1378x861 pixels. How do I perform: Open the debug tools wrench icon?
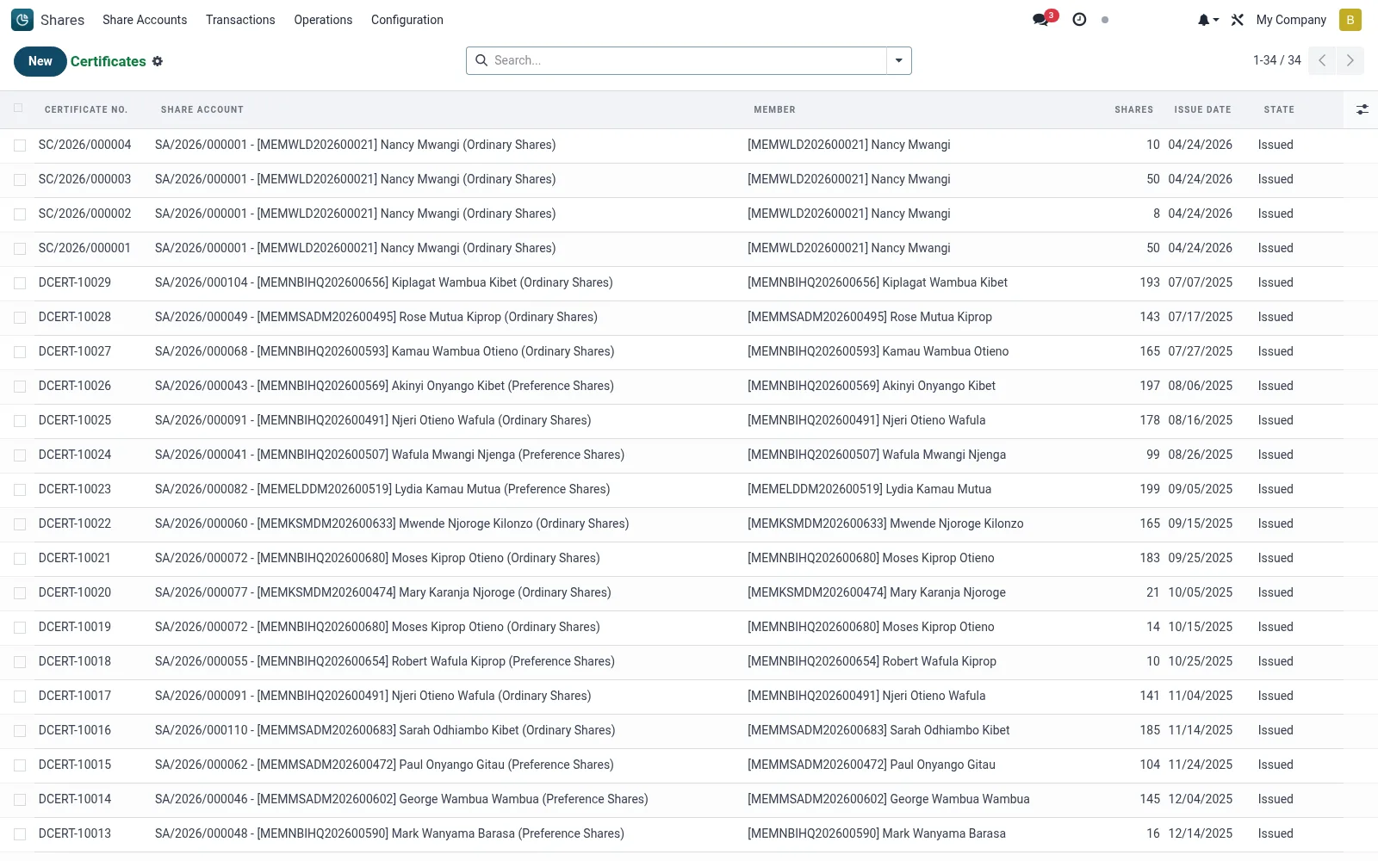pos(1238,20)
